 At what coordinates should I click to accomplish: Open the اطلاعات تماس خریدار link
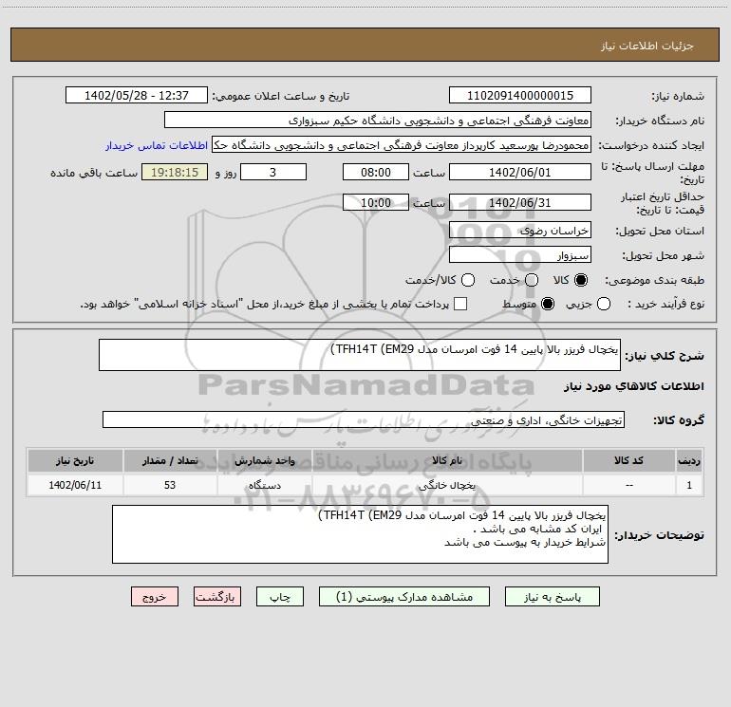(157, 145)
